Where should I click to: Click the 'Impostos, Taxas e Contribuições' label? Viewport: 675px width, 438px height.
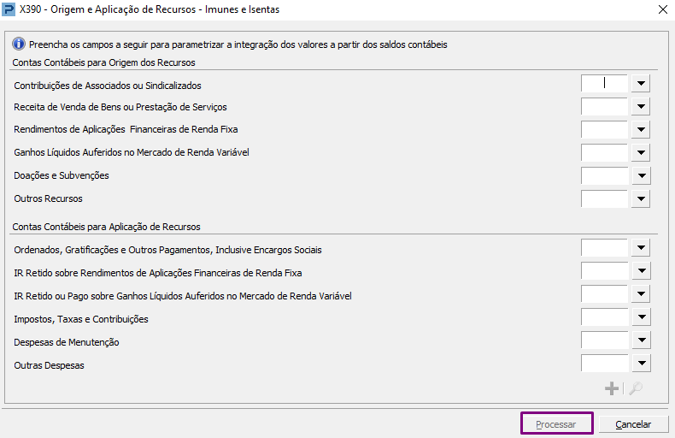point(81,319)
